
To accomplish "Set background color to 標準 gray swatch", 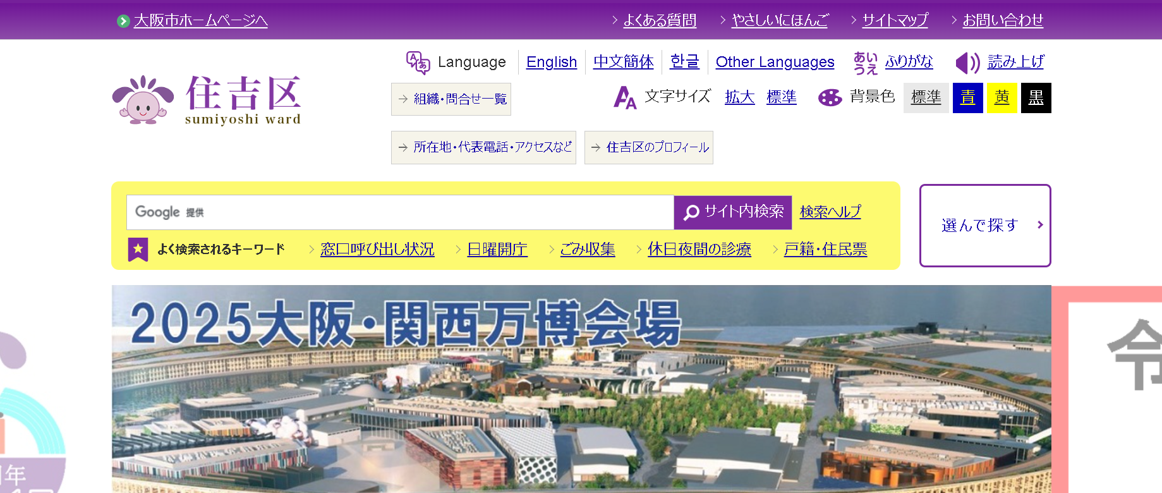I will [x=926, y=98].
